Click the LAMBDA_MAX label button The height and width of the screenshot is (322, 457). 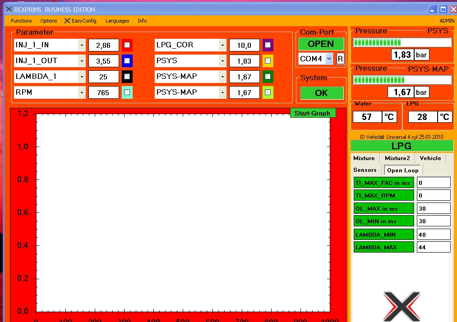pyautogui.click(x=383, y=247)
